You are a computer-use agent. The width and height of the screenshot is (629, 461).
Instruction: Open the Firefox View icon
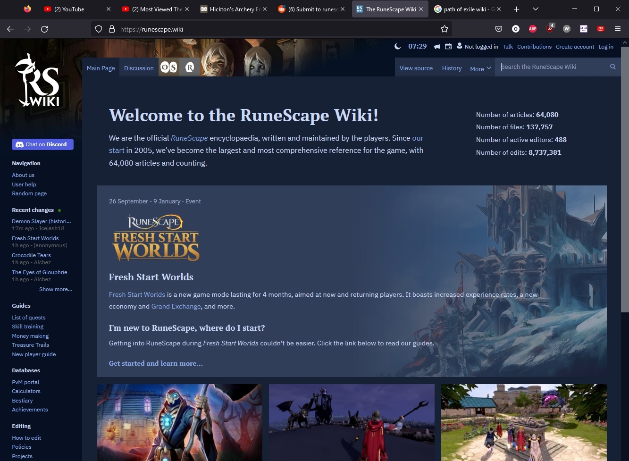click(27, 9)
